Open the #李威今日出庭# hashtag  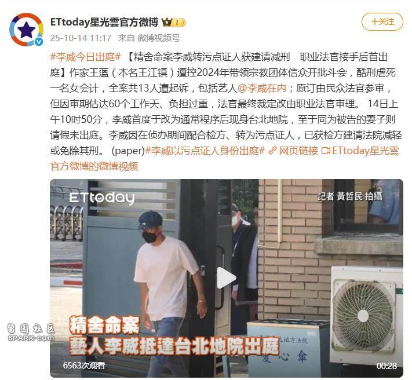(85, 57)
